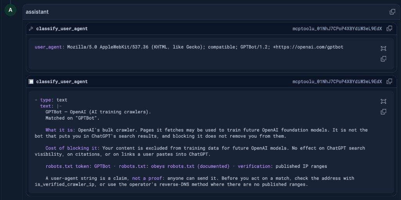
Task: Copy the user_agent input block content
Action: click(383, 59)
